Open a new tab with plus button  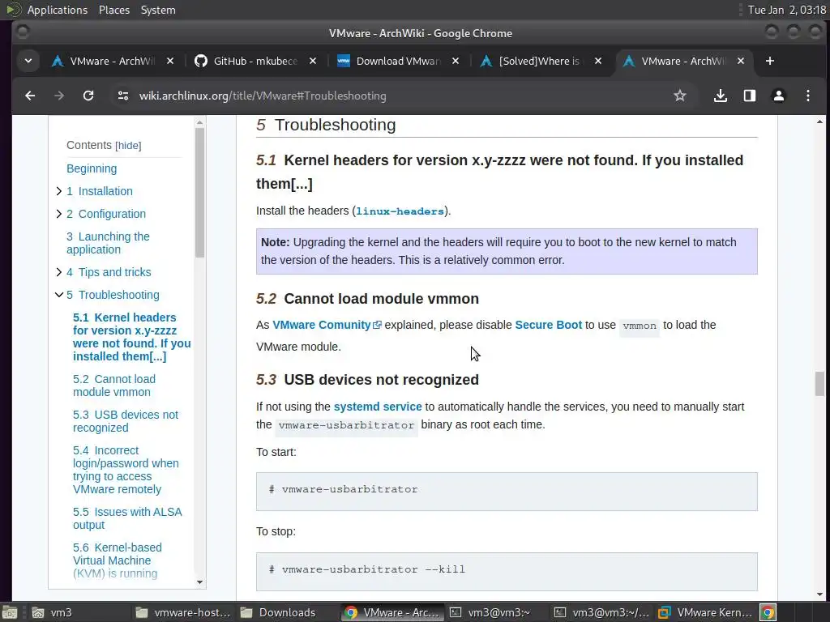770,62
